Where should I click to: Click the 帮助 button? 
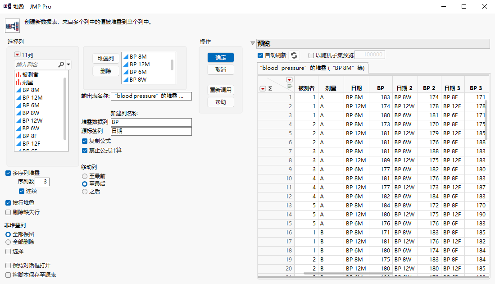(x=221, y=102)
